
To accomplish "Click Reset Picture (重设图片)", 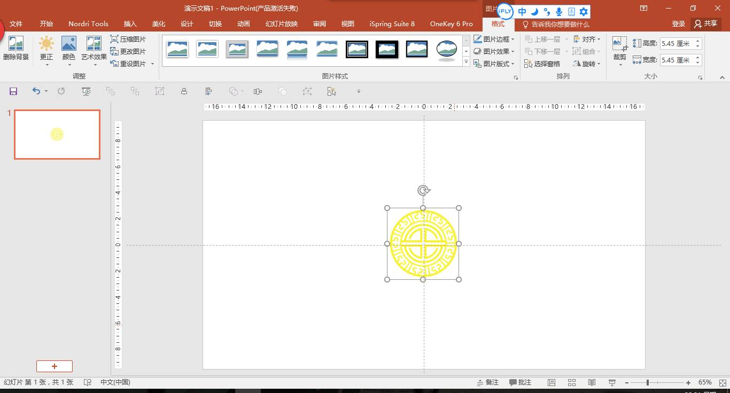I will [128, 64].
